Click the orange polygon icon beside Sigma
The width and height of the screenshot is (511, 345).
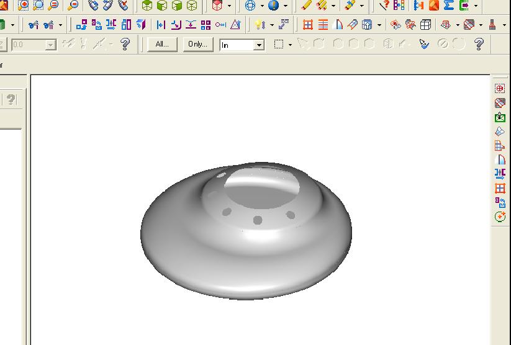tap(434, 5)
